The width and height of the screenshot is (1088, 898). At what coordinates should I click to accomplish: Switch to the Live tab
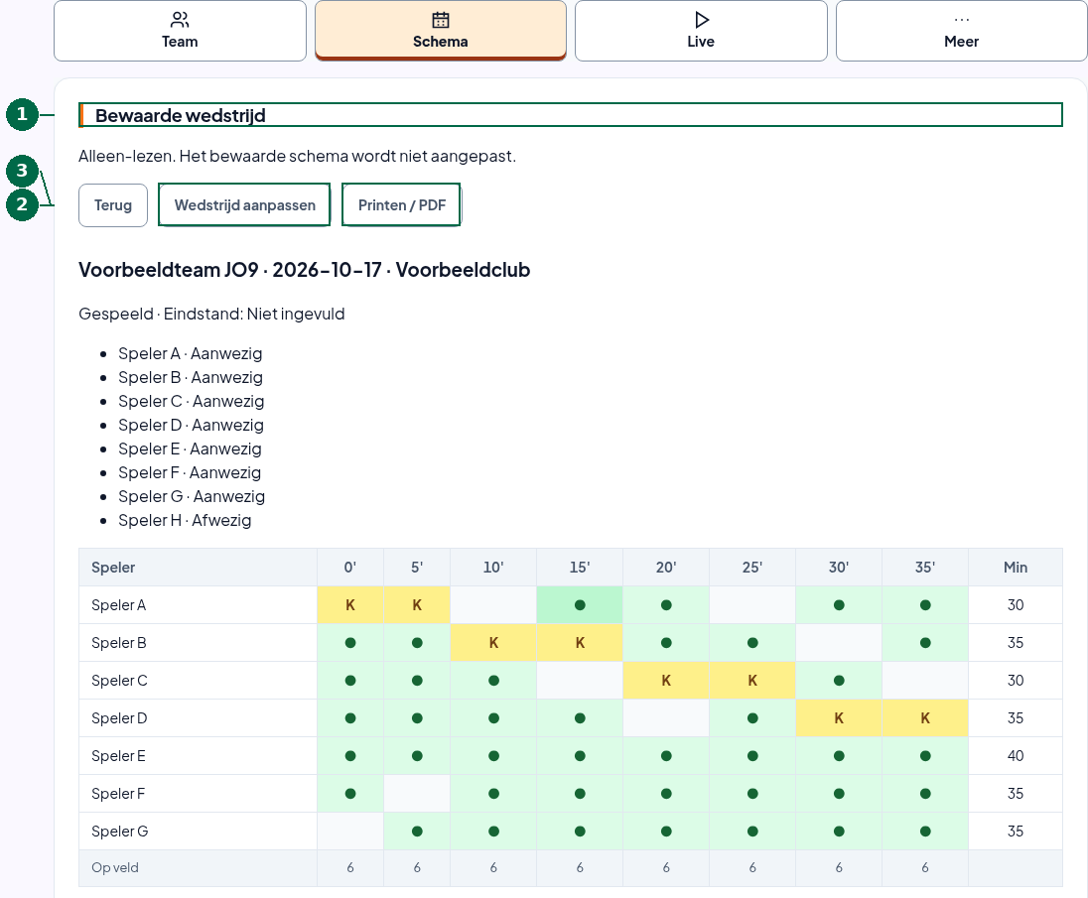(701, 31)
